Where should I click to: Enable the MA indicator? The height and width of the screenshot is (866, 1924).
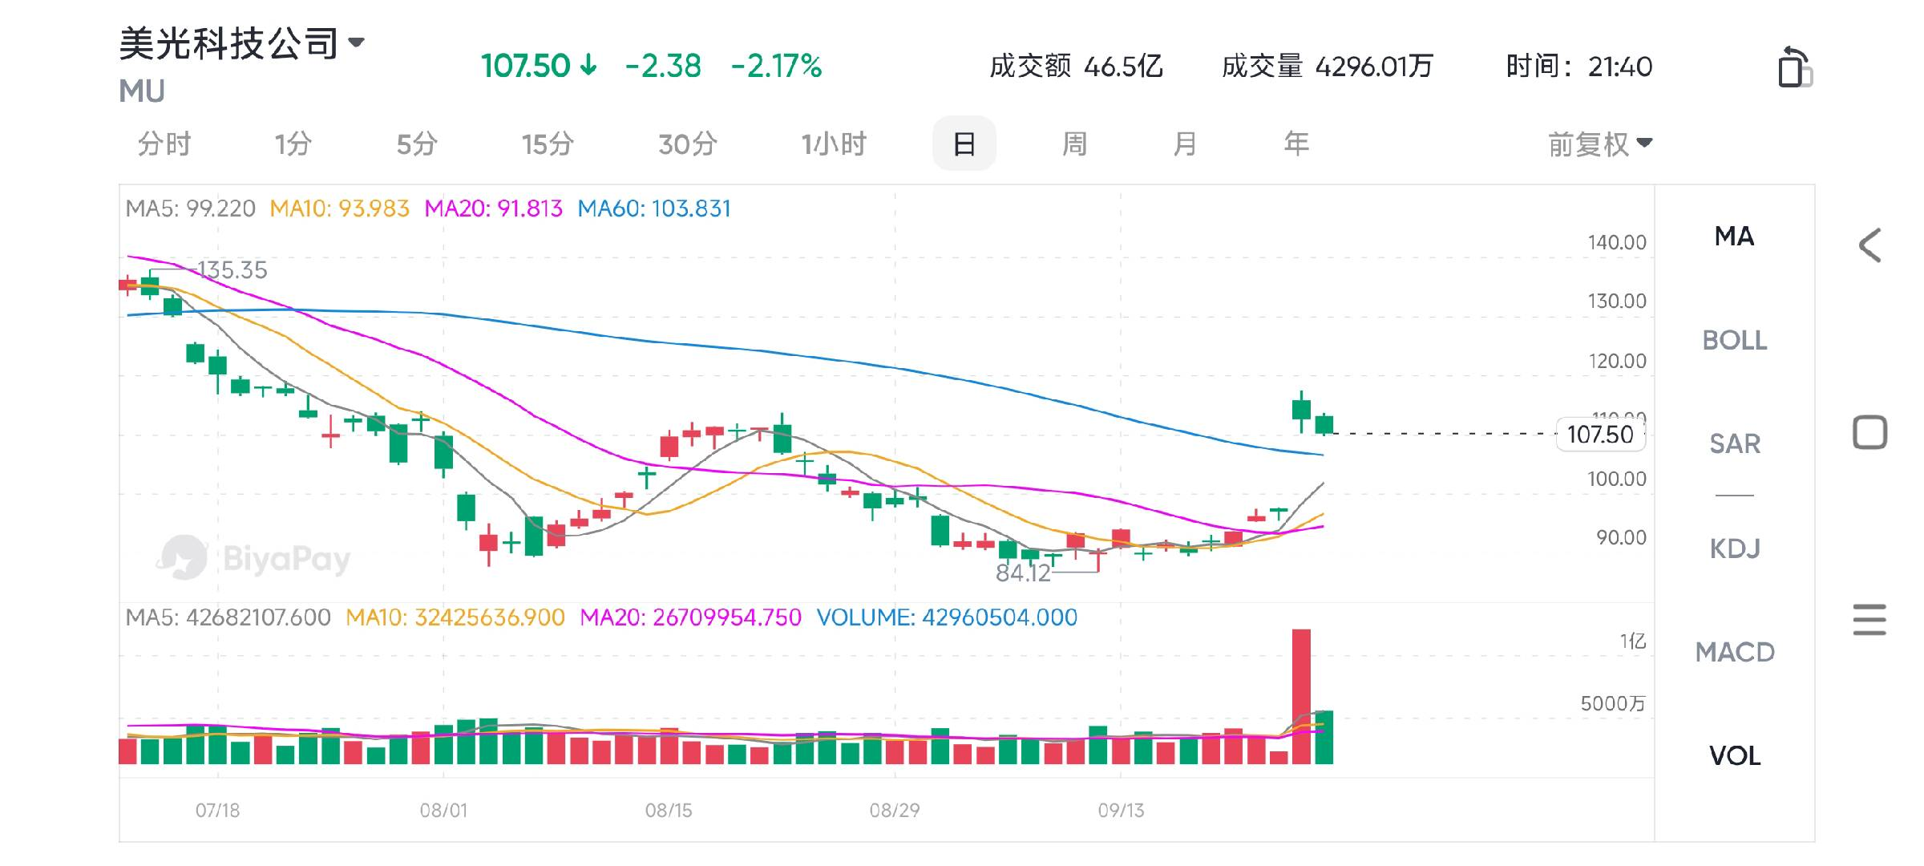(x=1734, y=237)
